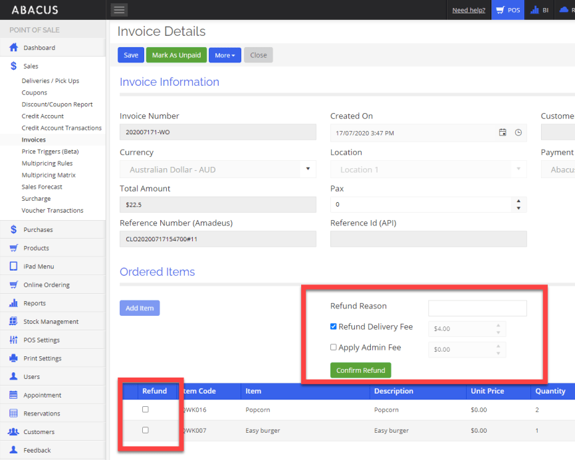
Task: Open Stock Management in the sidebar
Action: [51, 322]
